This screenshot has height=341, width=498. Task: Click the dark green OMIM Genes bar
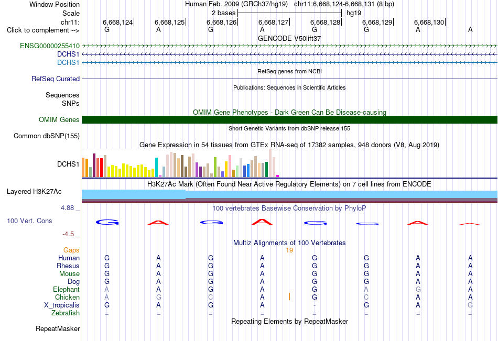[289, 120]
